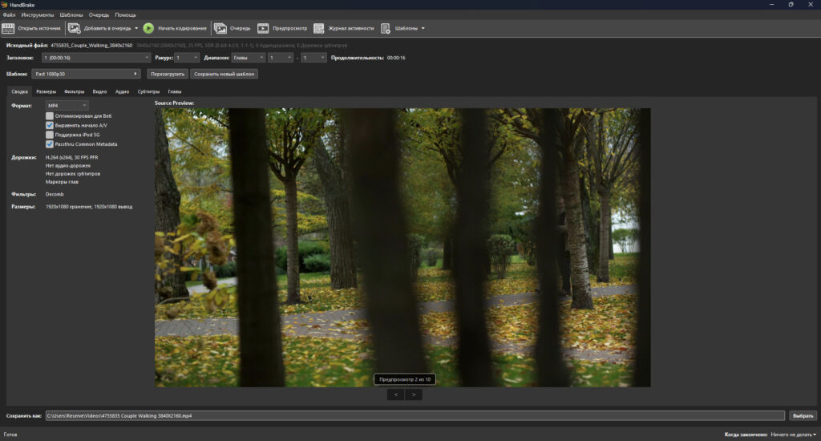Expand the Presets toolbar dropdown arrow
Image resolution: width=821 pixels, height=441 pixels.
423,28
